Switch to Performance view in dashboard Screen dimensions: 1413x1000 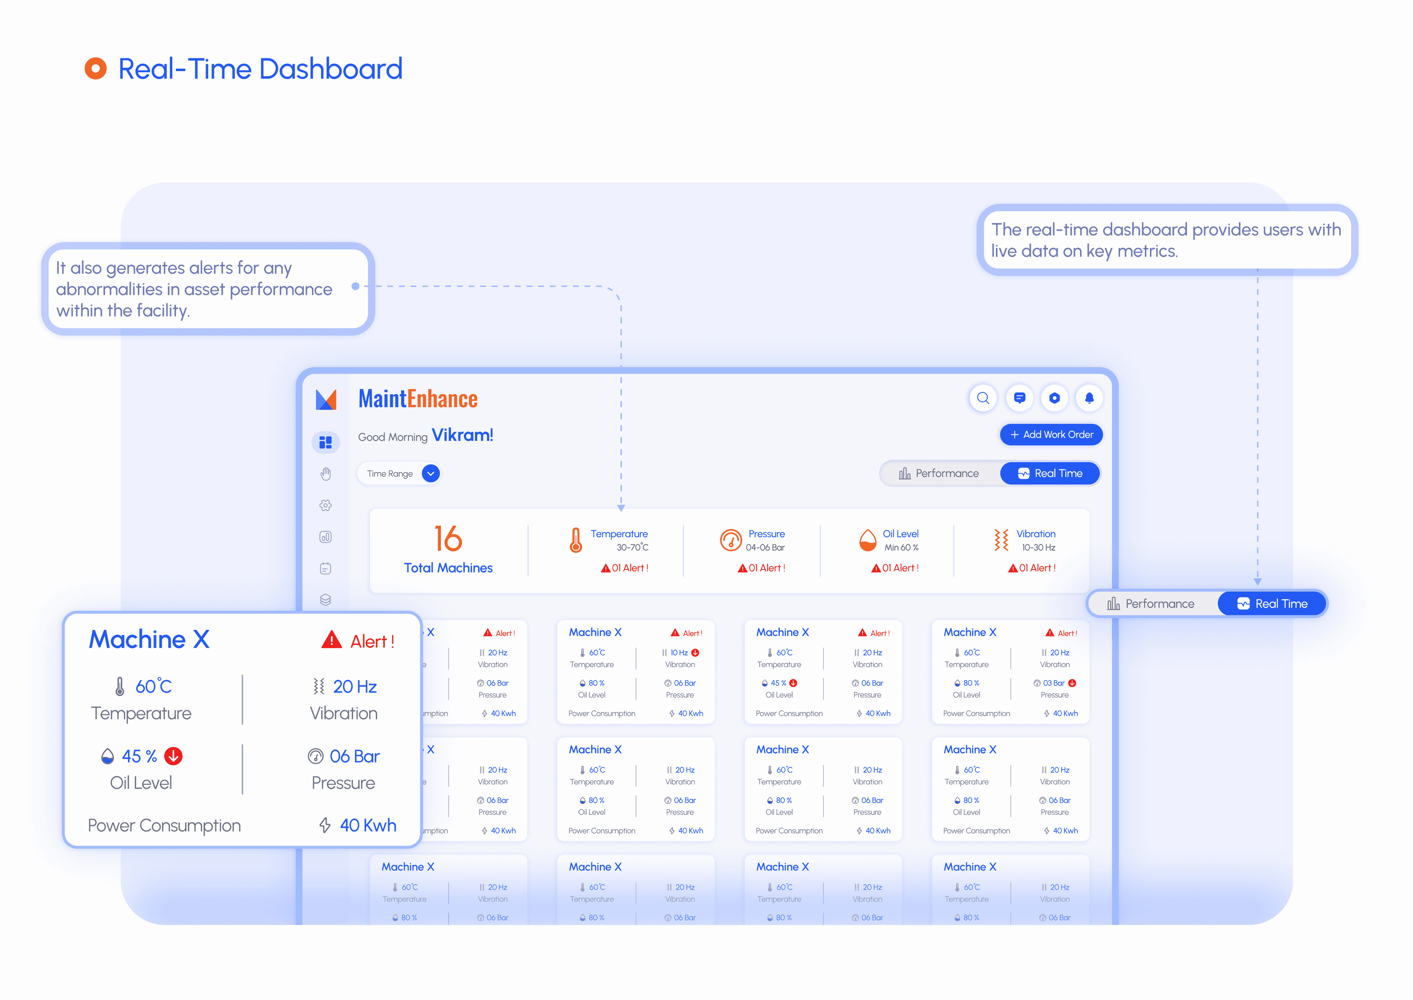[x=939, y=474]
